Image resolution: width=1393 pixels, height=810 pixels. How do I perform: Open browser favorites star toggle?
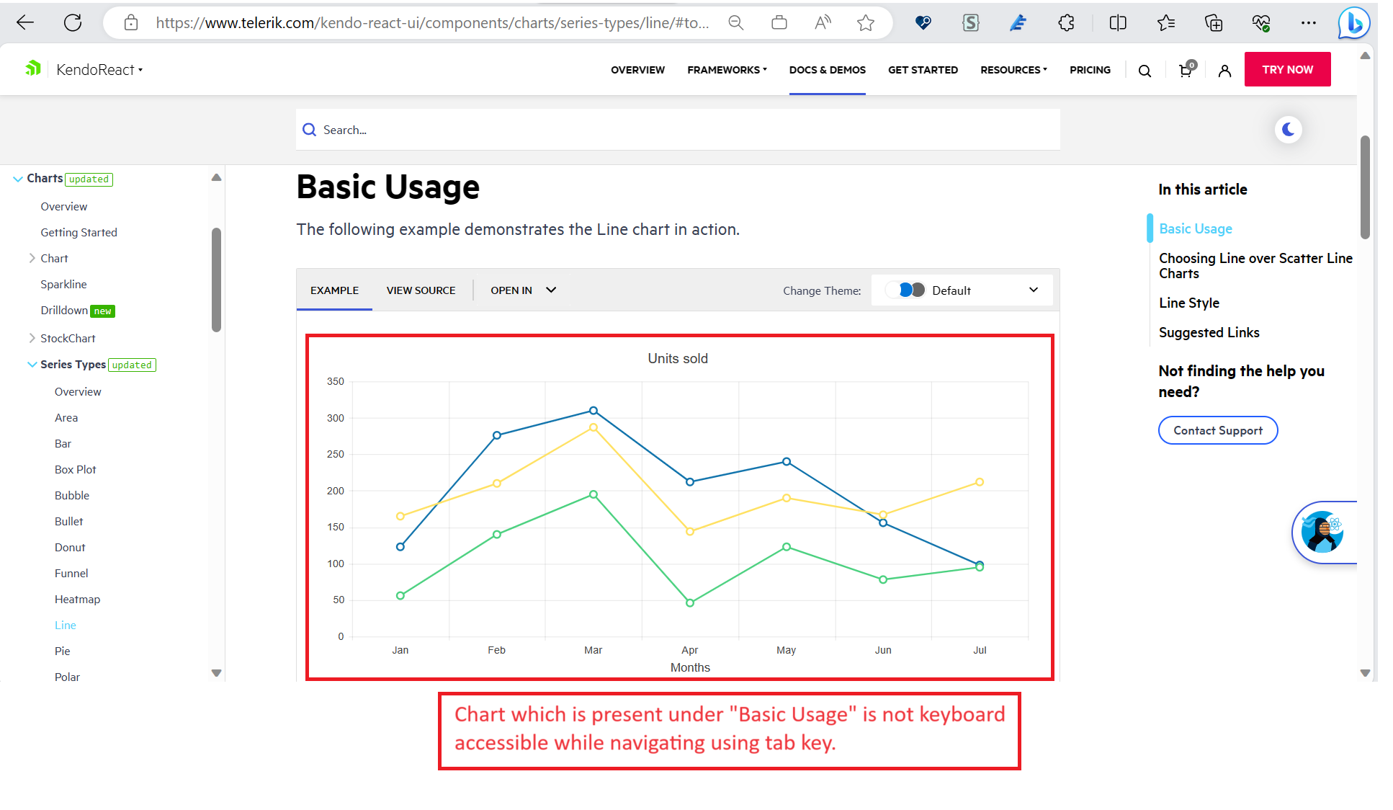tap(1165, 22)
